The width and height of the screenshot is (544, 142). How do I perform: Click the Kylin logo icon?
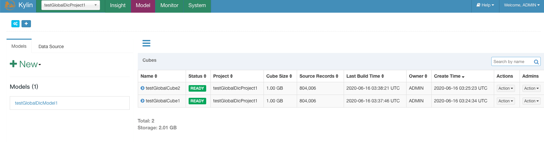pyautogui.click(x=10, y=5)
